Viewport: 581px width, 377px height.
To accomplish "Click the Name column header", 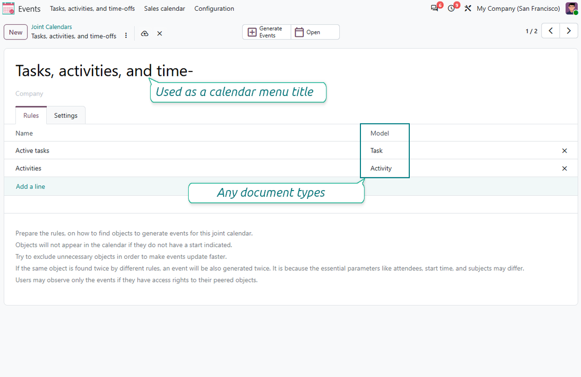I will click(x=24, y=133).
